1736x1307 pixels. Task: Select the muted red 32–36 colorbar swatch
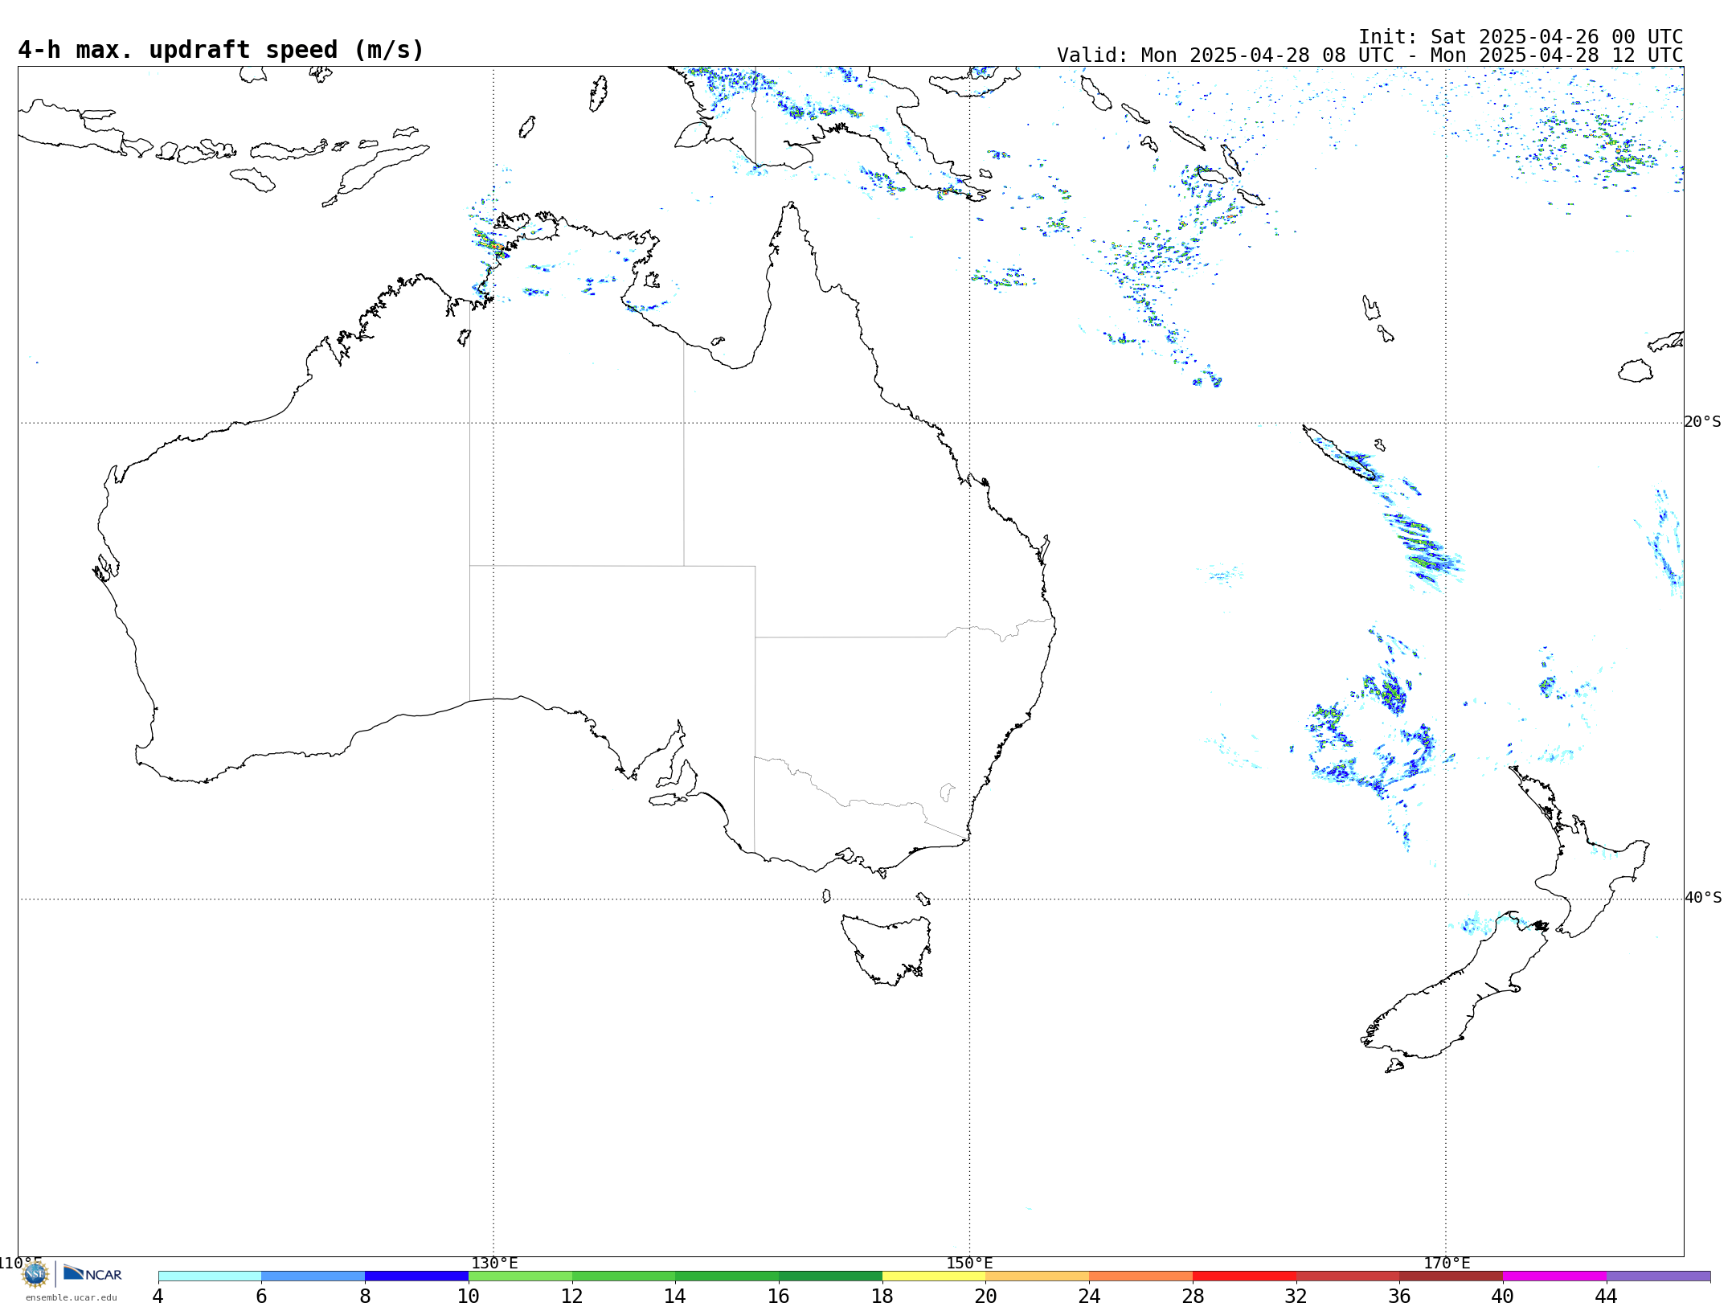1348,1276
